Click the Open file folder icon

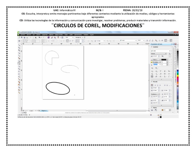pos(22,37)
